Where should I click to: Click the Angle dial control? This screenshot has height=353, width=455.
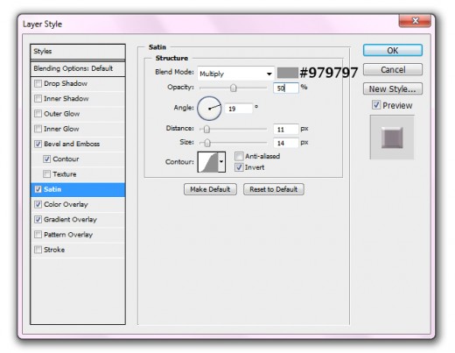pyautogui.click(x=209, y=109)
